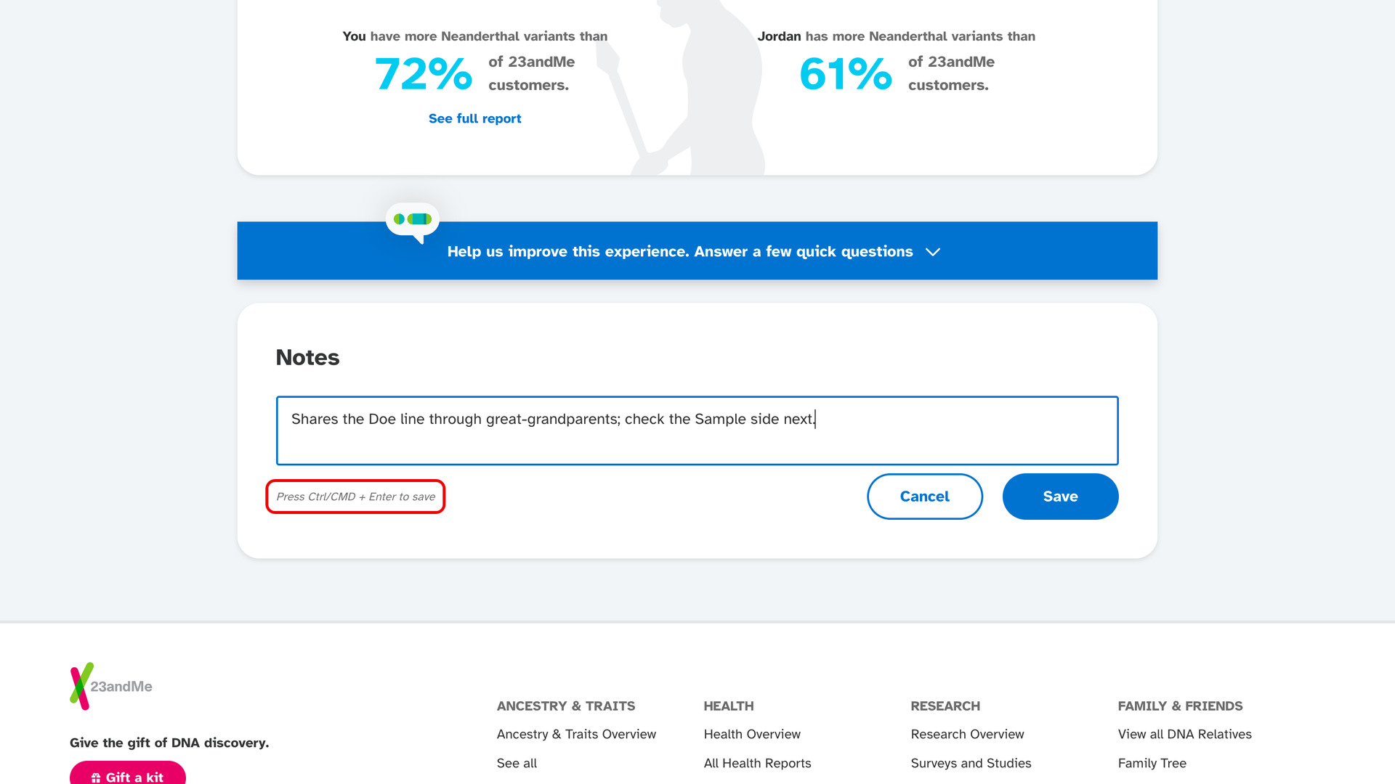Image resolution: width=1395 pixels, height=784 pixels.
Task: Cancel the note edit
Action: coord(924,497)
